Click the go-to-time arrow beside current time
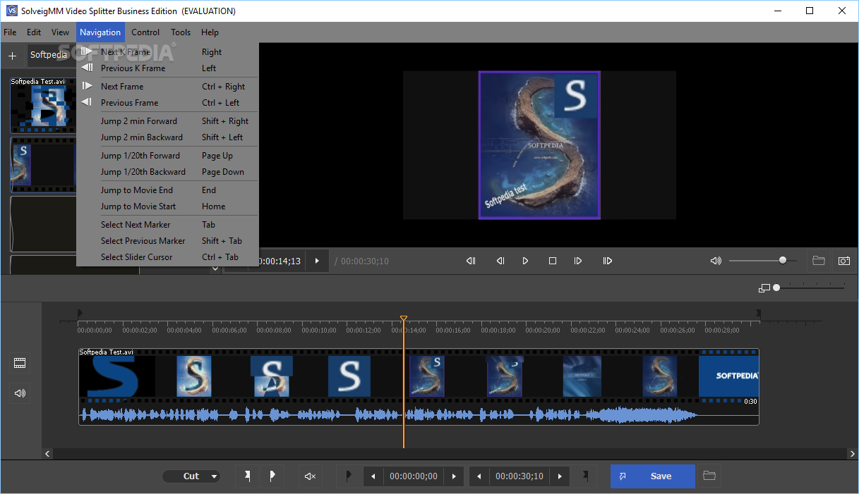The height and width of the screenshot is (494, 859). pos(317,261)
